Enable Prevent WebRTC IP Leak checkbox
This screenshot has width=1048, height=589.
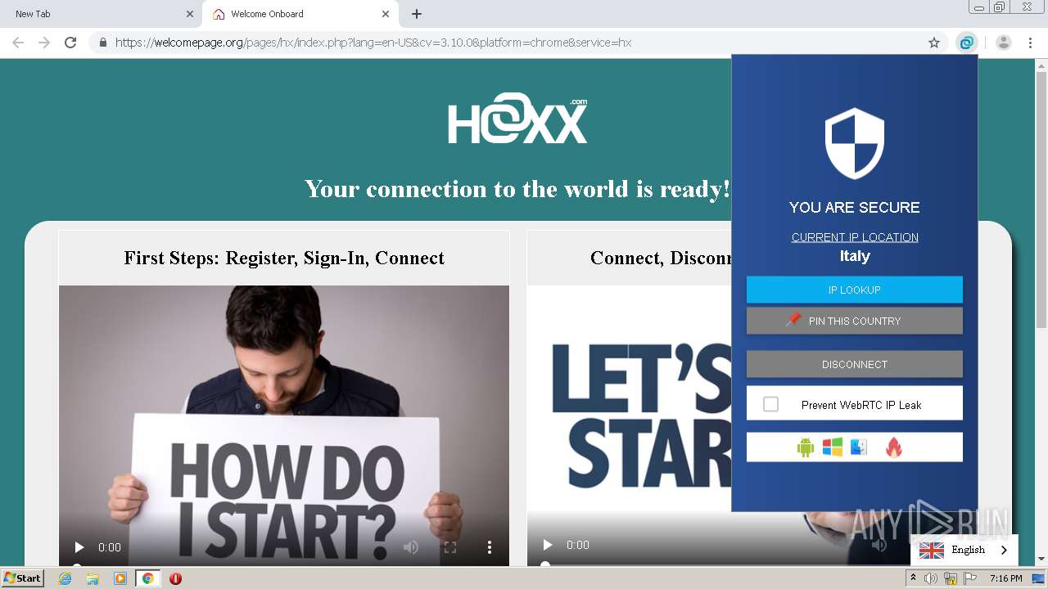(x=770, y=404)
